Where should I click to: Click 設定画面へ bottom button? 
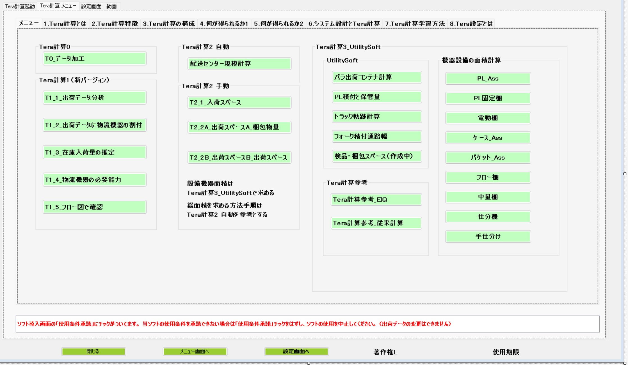296,352
